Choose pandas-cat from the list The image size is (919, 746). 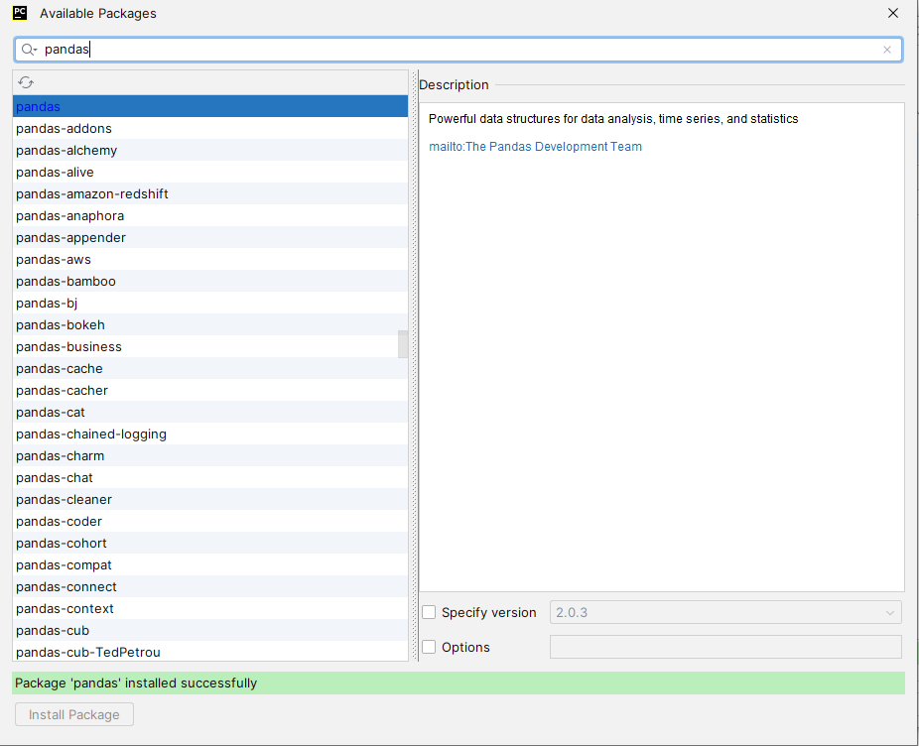tap(210, 412)
